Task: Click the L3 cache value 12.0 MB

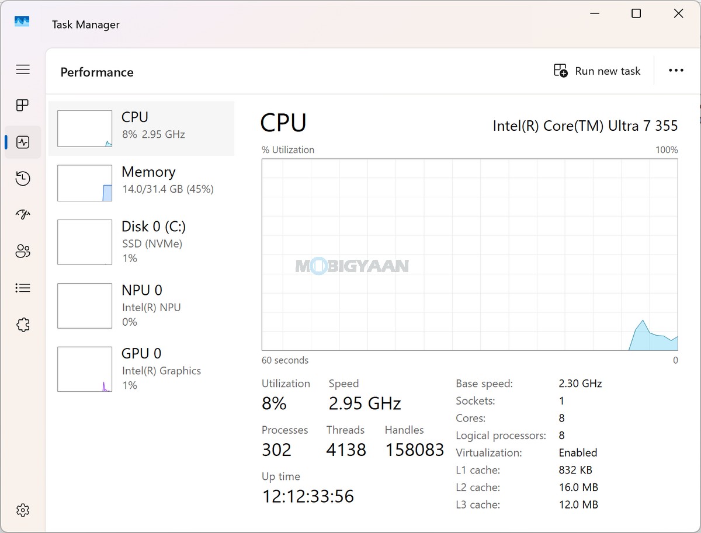Action: click(578, 504)
